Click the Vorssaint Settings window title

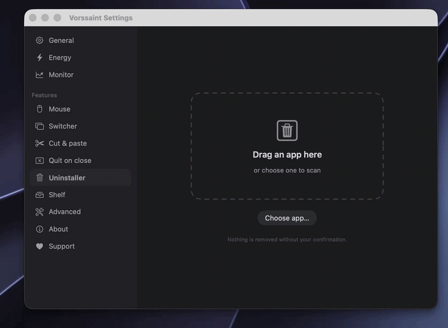coord(101,18)
